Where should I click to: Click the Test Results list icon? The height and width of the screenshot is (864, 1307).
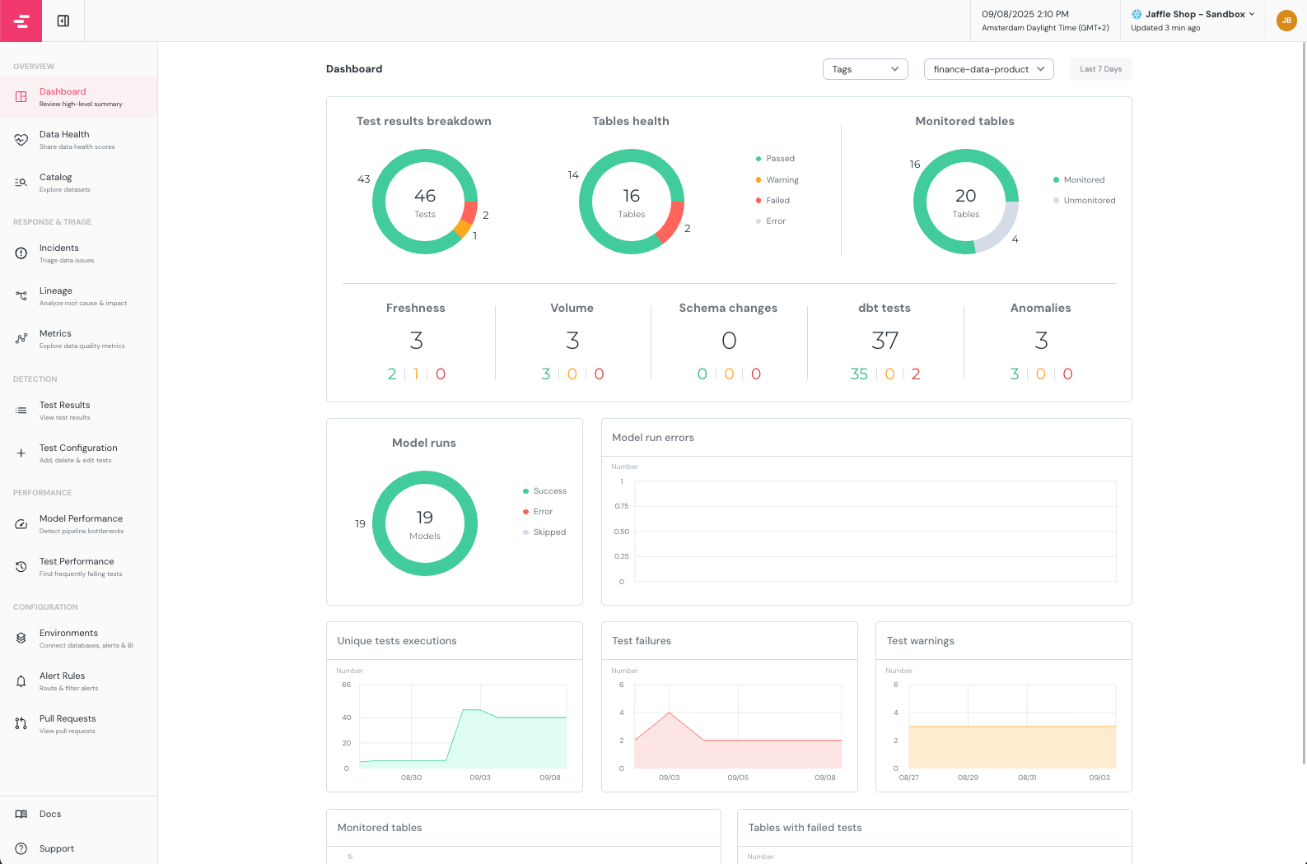pyautogui.click(x=21, y=411)
